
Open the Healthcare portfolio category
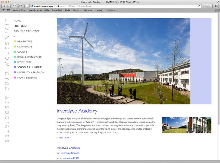click(24, 41)
